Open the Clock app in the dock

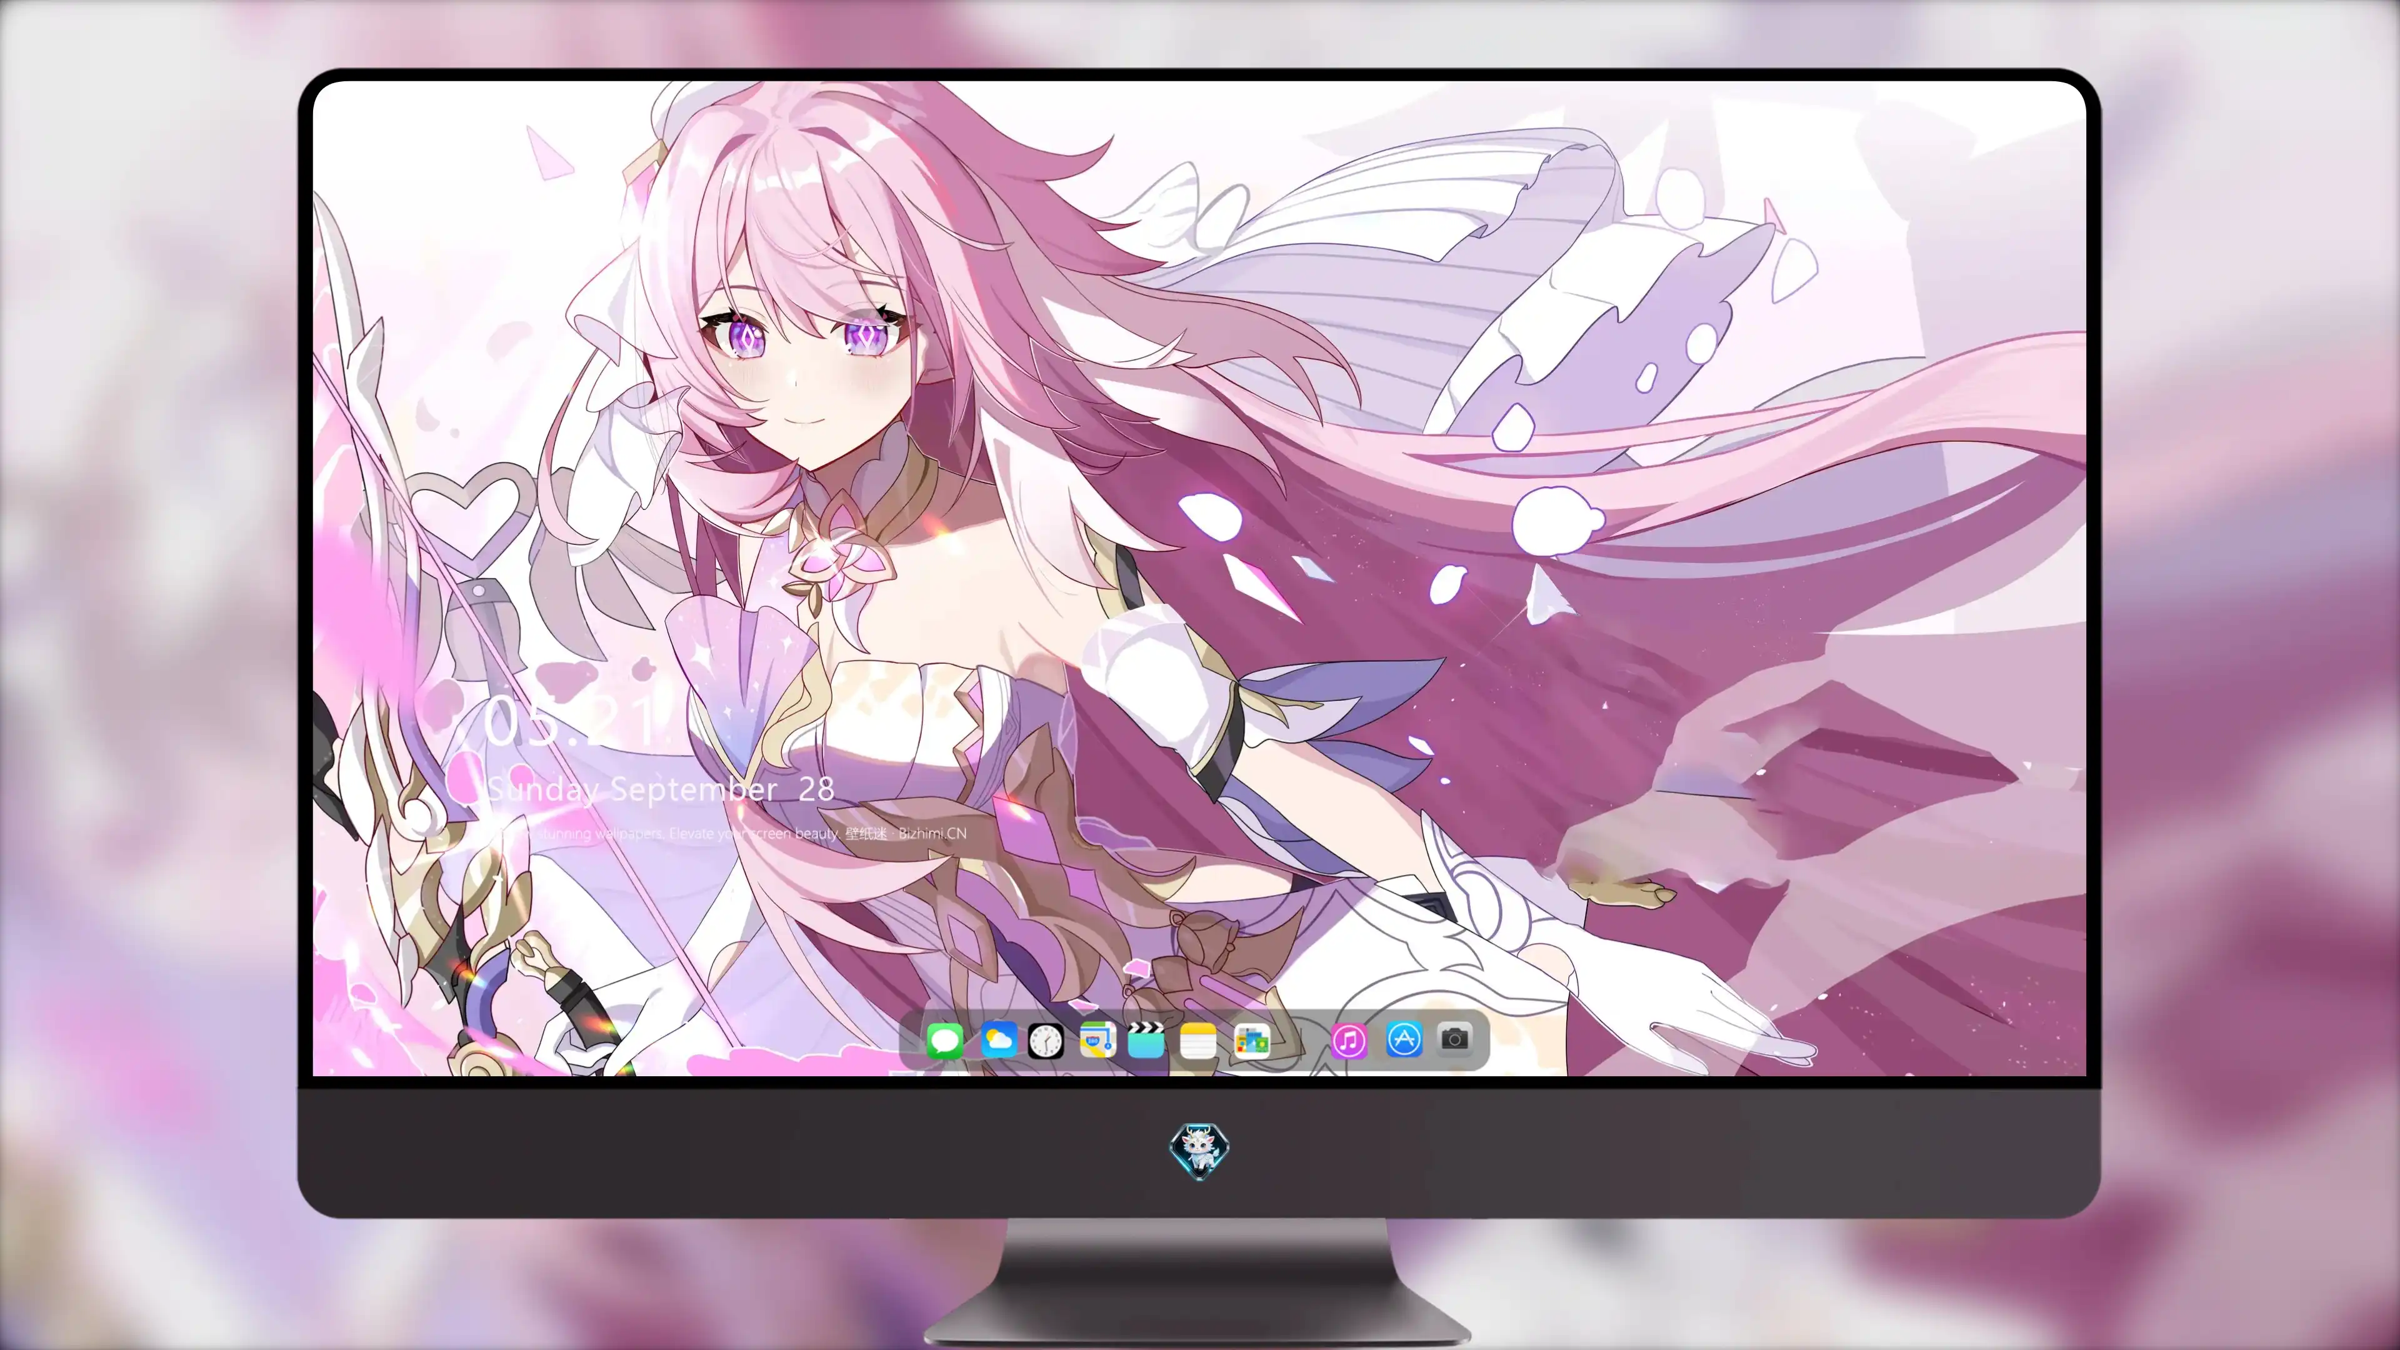pyautogui.click(x=1046, y=1041)
